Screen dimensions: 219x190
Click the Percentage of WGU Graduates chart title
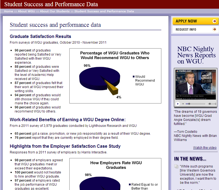click(x=115, y=55)
